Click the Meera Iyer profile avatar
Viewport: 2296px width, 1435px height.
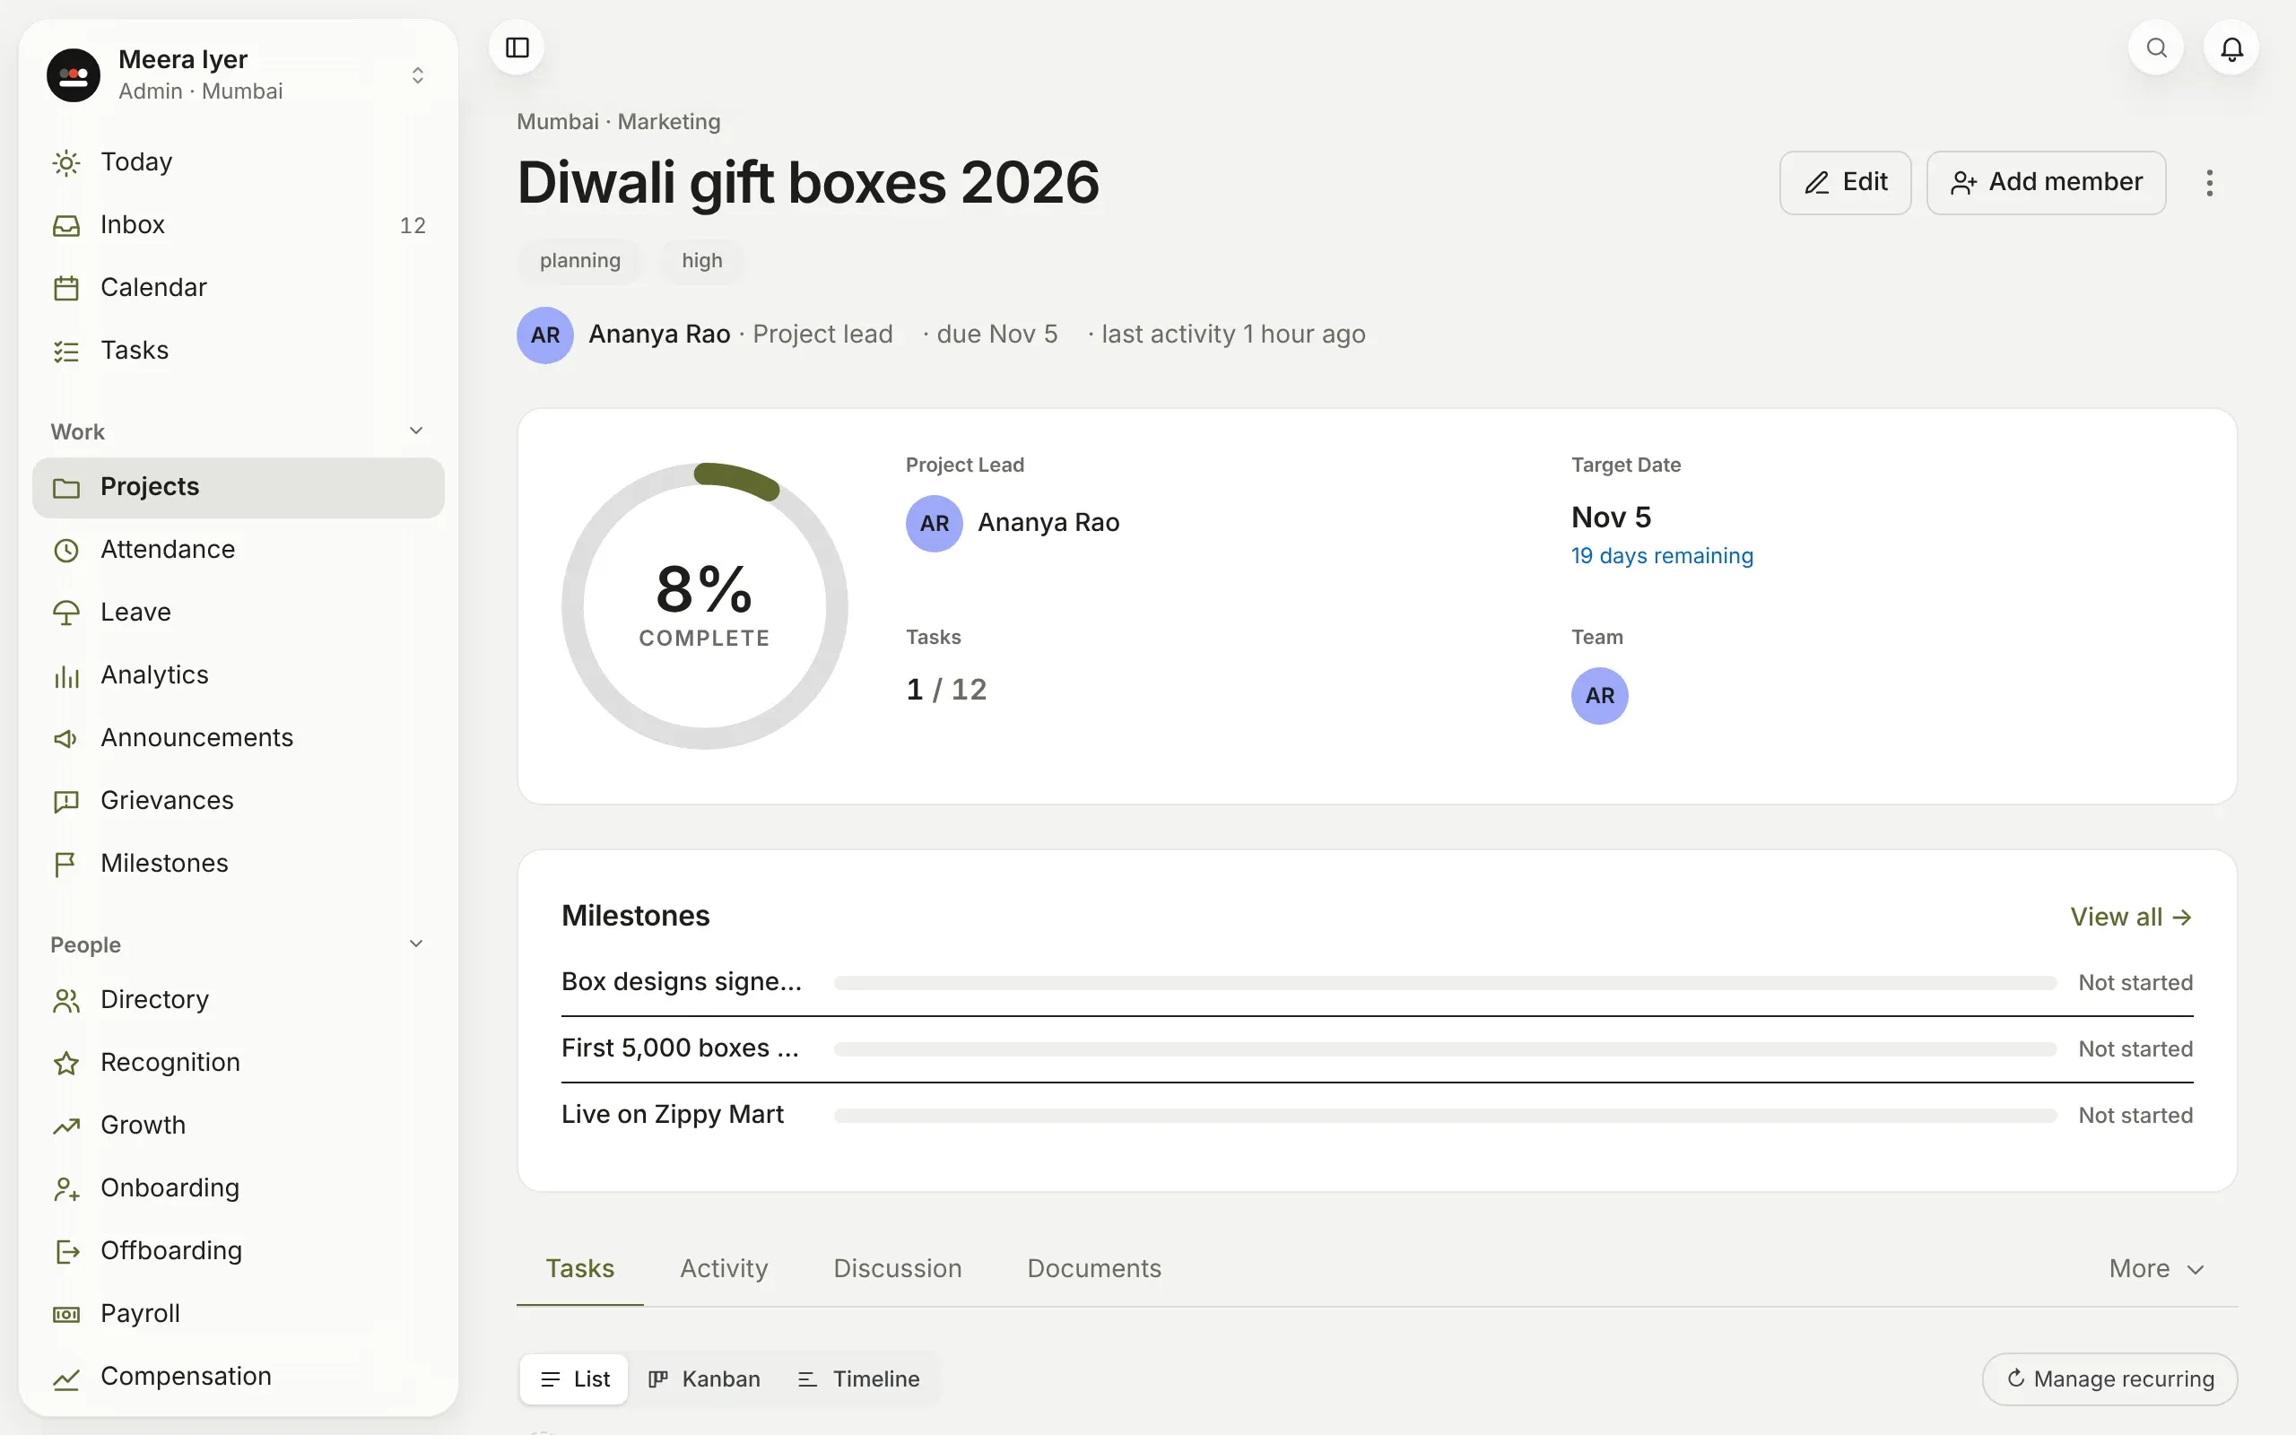[73, 75]
